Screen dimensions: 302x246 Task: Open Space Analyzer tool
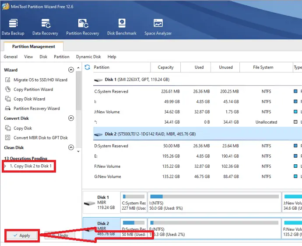click(158, 27)
